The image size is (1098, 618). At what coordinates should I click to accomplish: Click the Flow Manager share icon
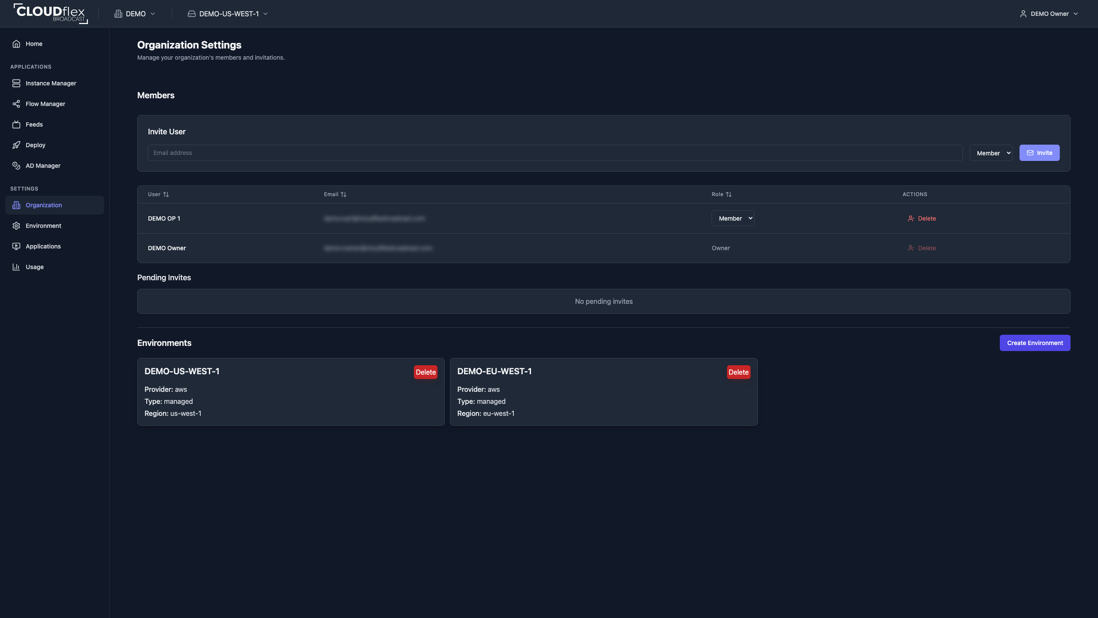point(16,104)
